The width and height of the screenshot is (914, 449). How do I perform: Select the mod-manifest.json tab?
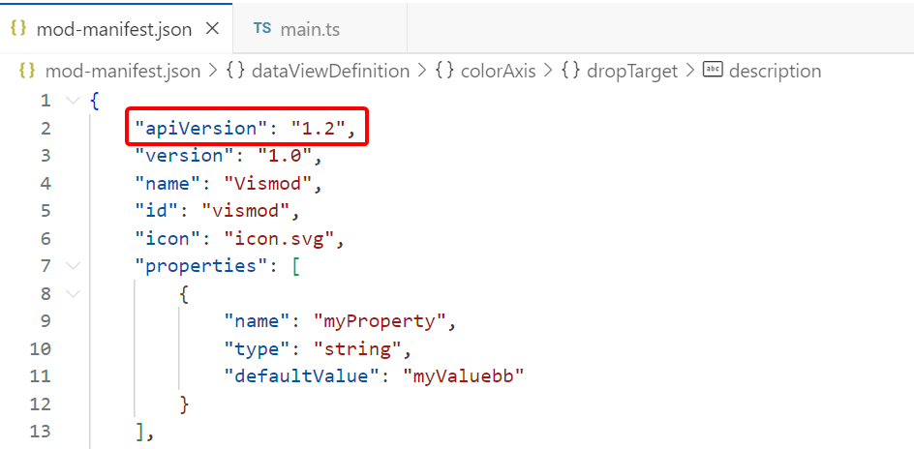[x=116, y=28]
